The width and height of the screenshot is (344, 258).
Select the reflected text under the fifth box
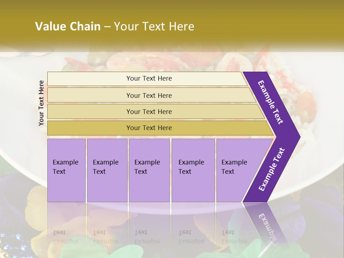(234, 236)
